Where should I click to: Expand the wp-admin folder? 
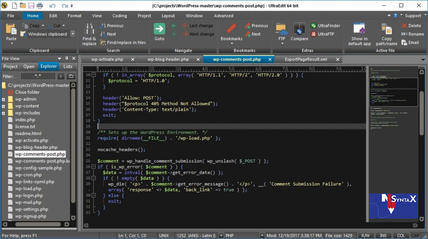[3, 99]
